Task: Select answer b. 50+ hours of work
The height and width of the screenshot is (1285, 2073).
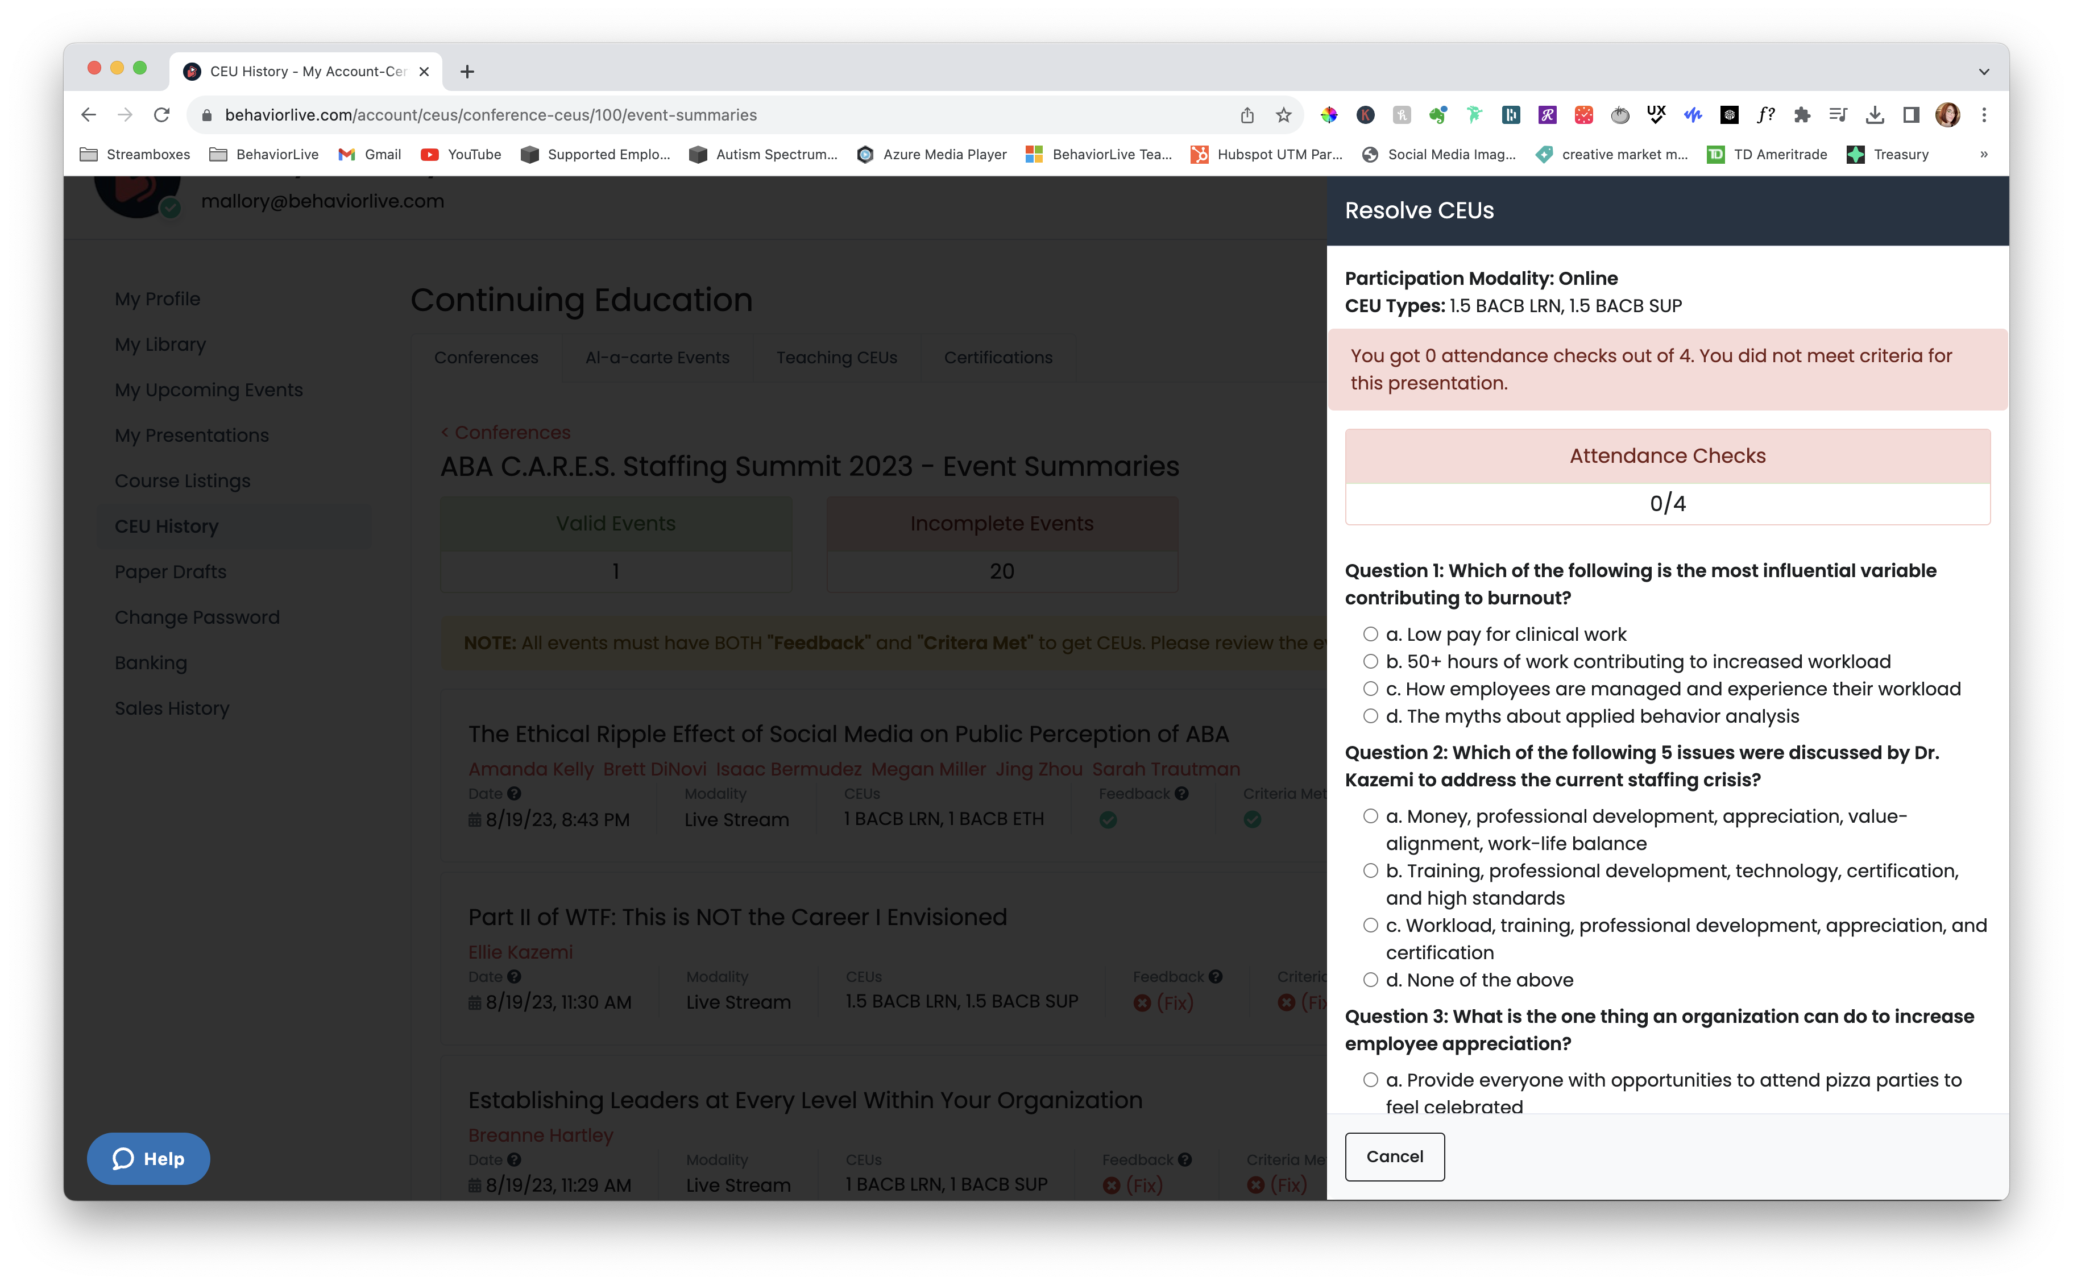Action: [x=1370, y=661]
